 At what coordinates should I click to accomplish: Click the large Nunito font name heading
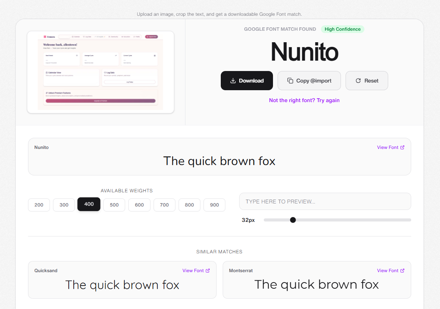point(304,52)
